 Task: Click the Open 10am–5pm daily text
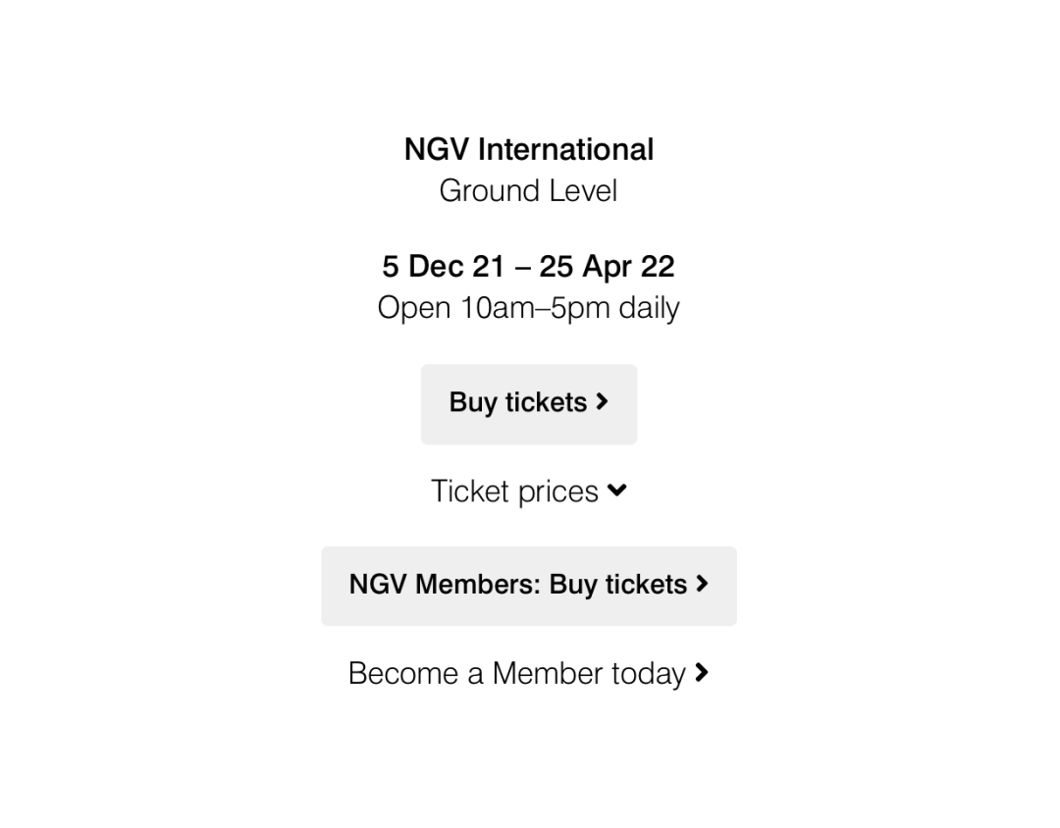click(x=528, y=308)
